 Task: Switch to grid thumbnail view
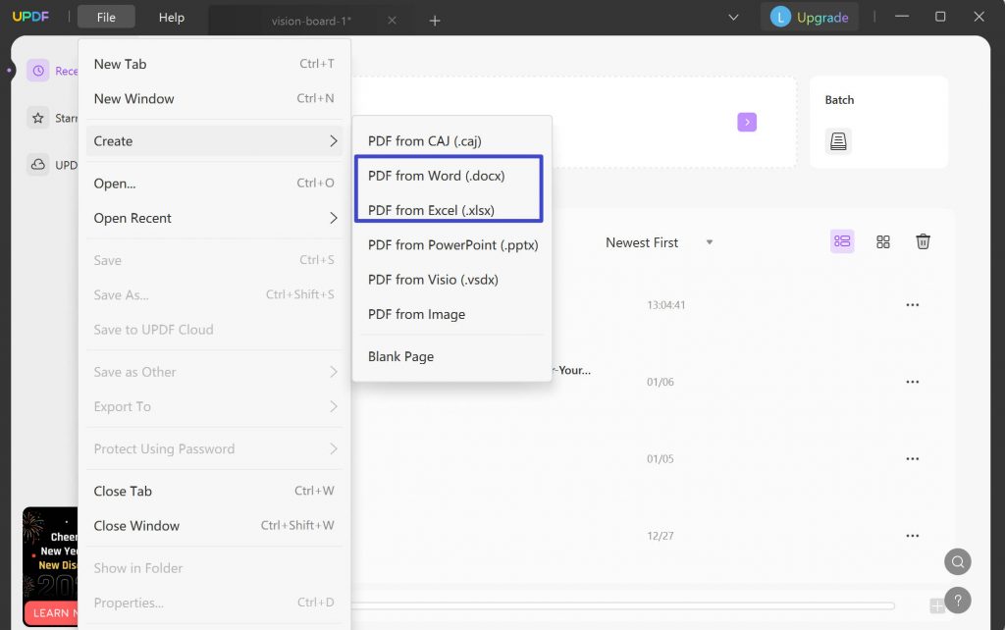[883, 241]
